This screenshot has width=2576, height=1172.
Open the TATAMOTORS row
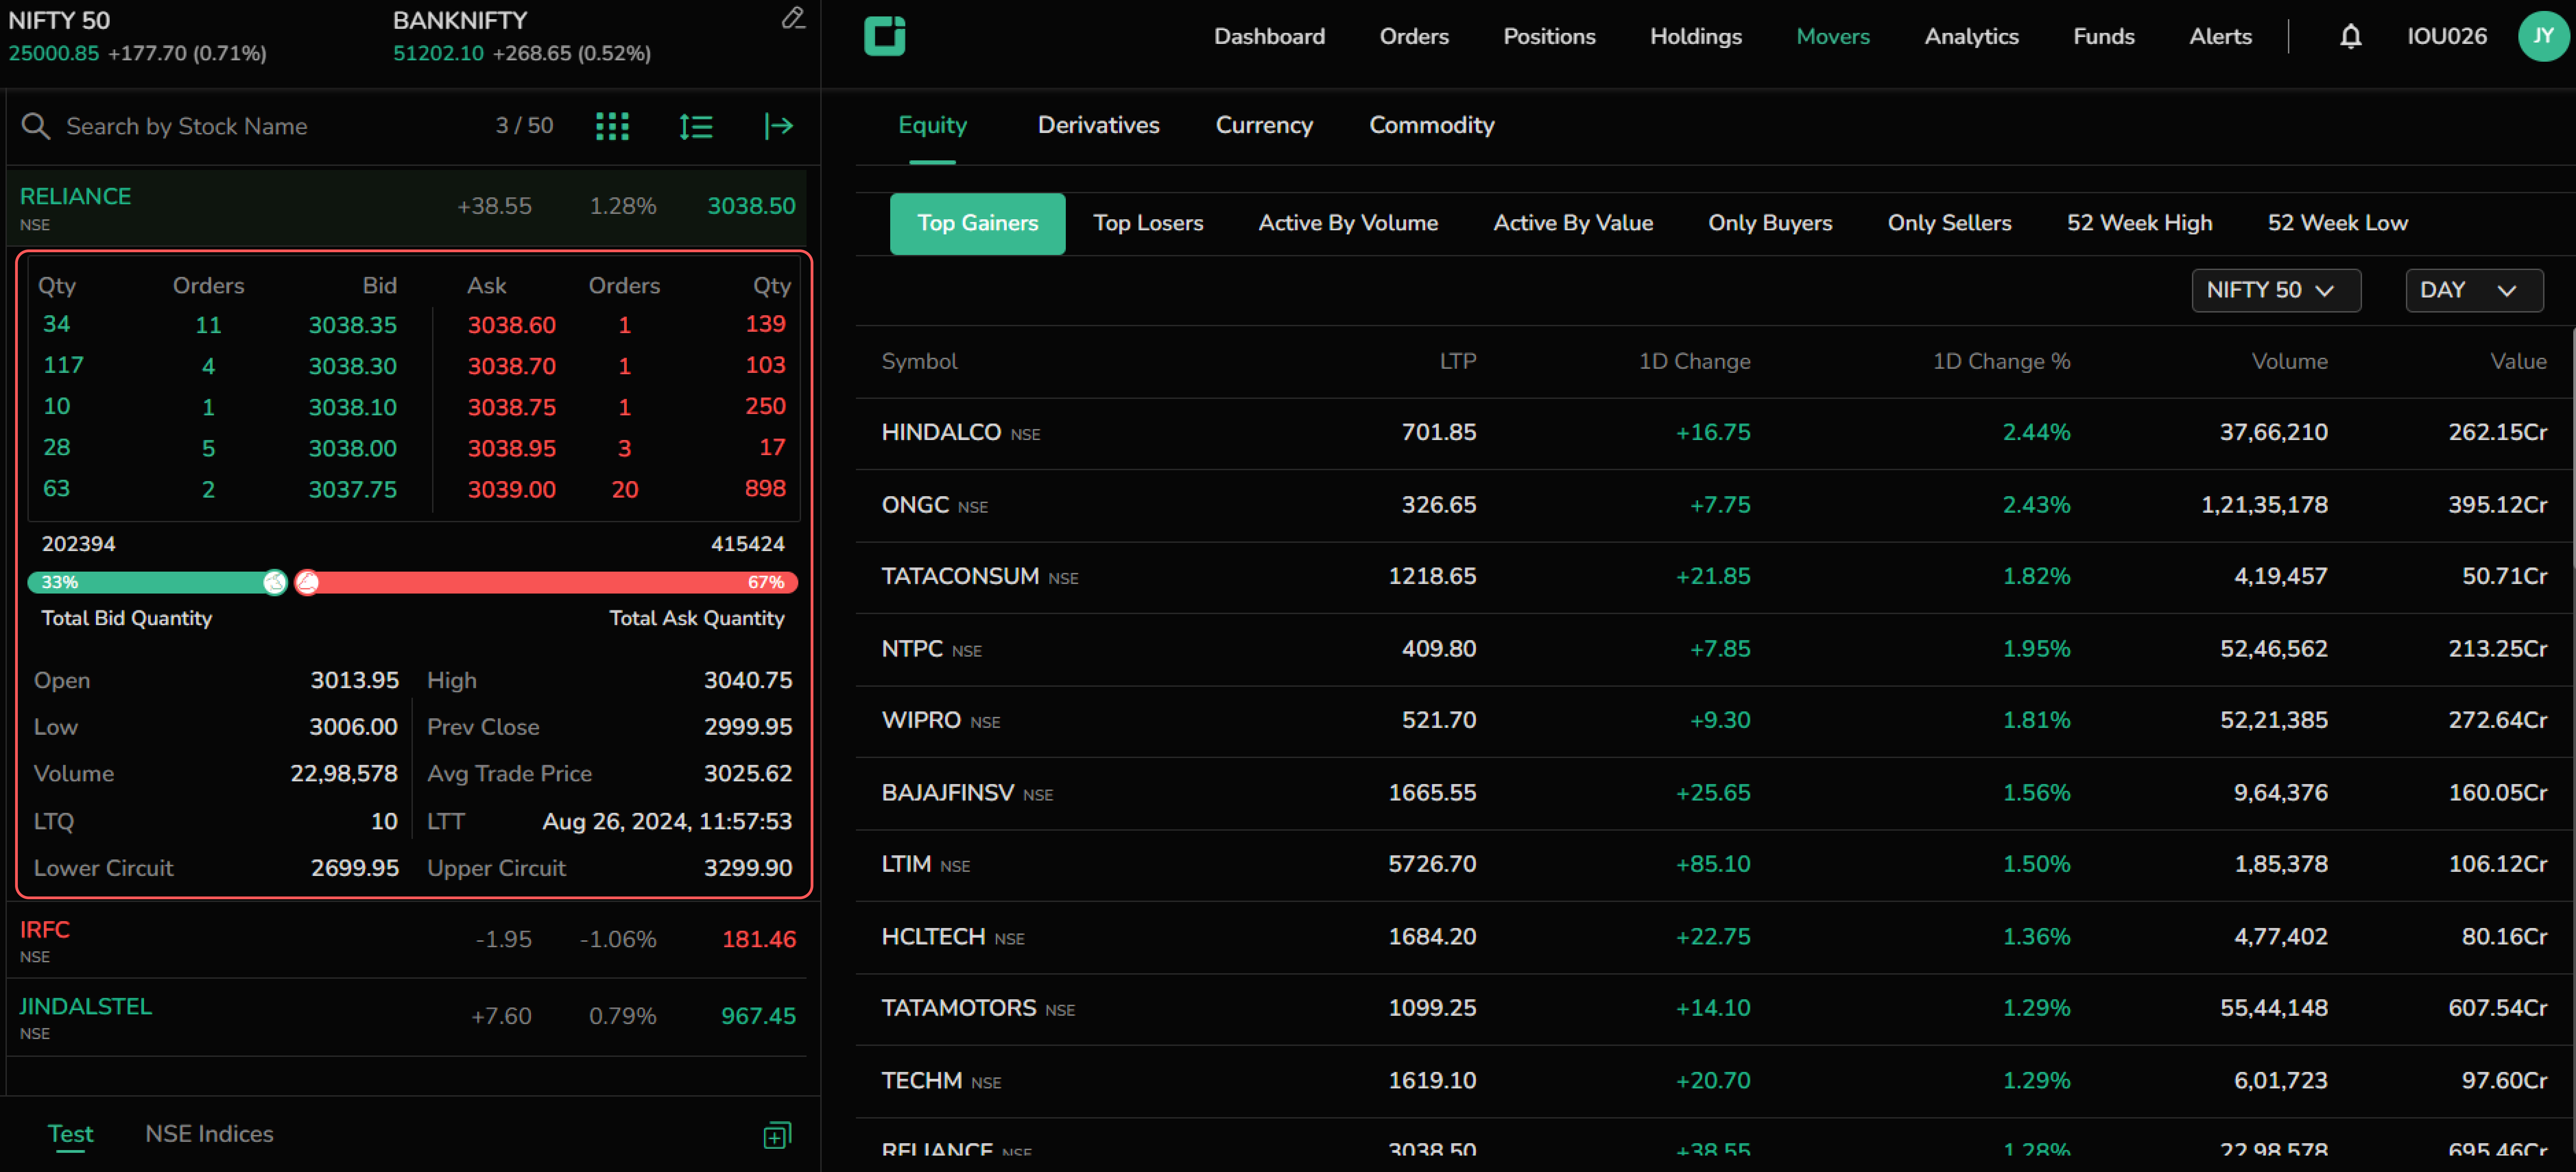coord(1714,1009)
